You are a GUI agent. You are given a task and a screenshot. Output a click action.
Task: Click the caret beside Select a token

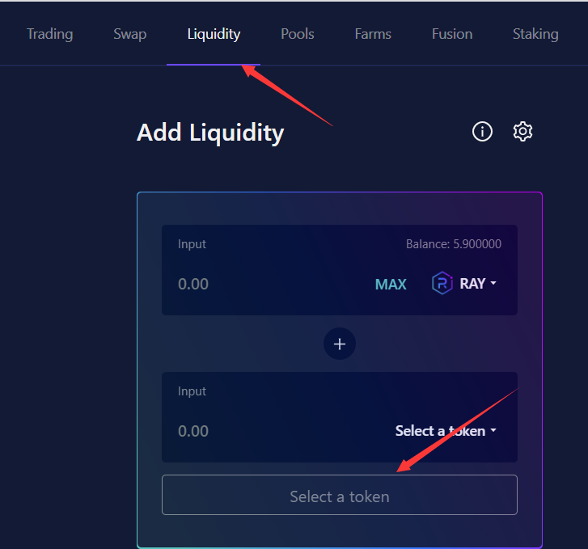coord(493,430)
